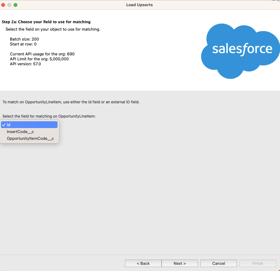
Task: Click the Salesforce cloud logo
Action: (240, 51)
